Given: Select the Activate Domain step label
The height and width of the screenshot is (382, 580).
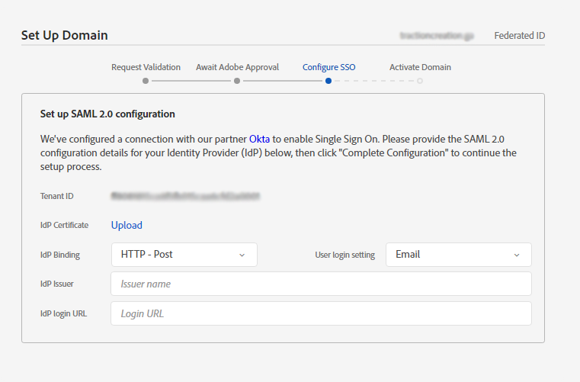Looking at the screenshot, I should tap(420, 67).
